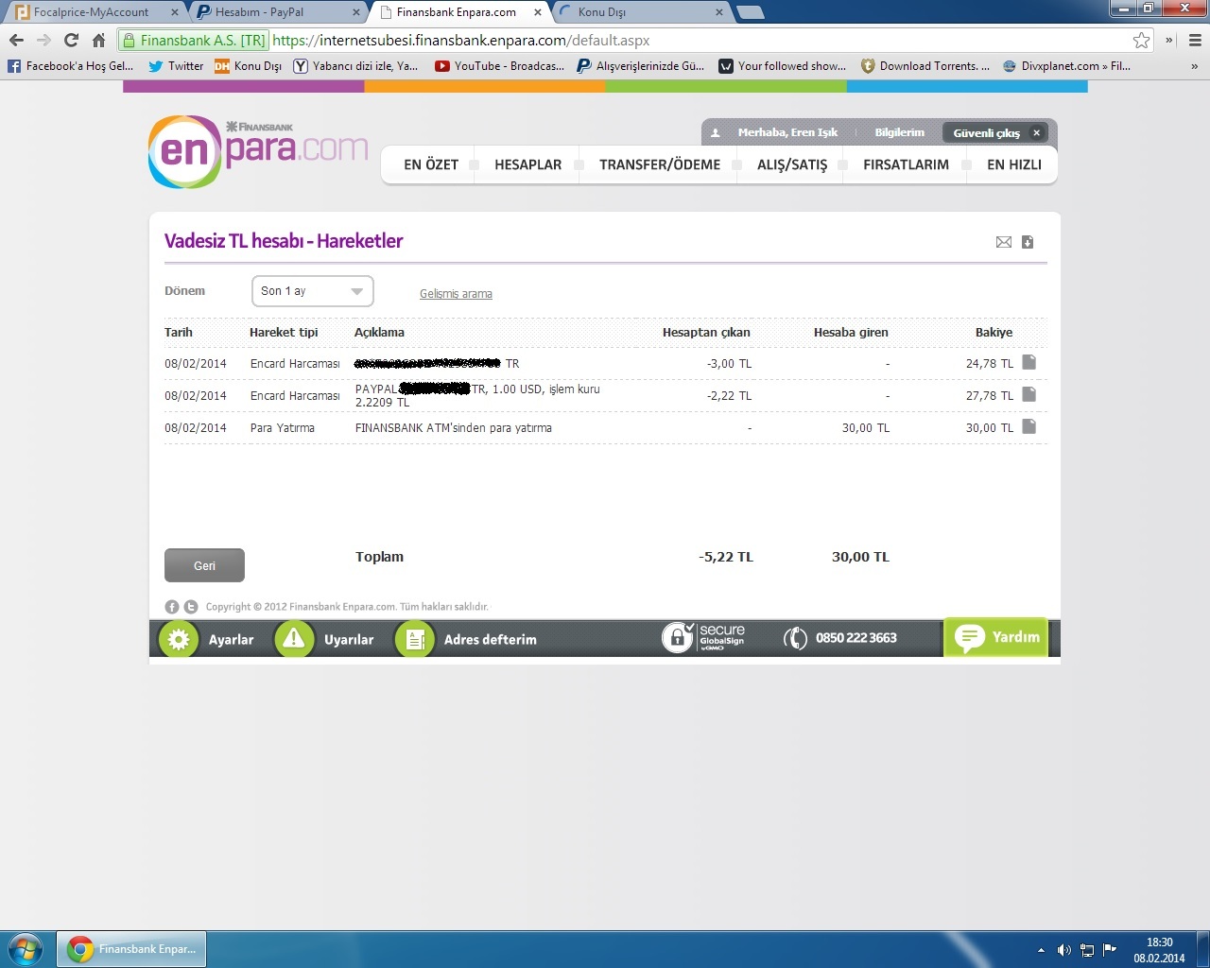Open Facebook'a Hoş Gel... bookmark
This screenshot has width=1210, height=968.
[x=71, y=66]
